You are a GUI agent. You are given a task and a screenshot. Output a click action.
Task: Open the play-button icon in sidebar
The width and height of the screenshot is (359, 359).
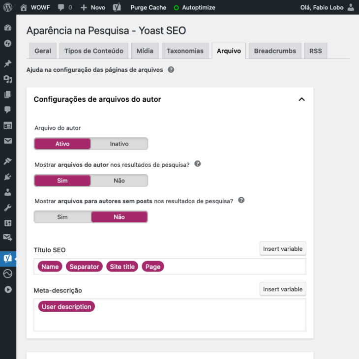click(x=8, y=289)
